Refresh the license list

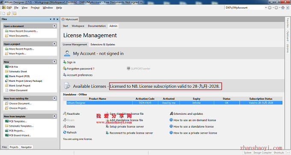71,133
